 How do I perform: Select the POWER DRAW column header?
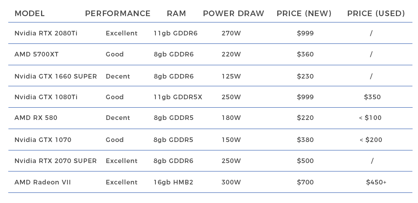coord(233,14)
